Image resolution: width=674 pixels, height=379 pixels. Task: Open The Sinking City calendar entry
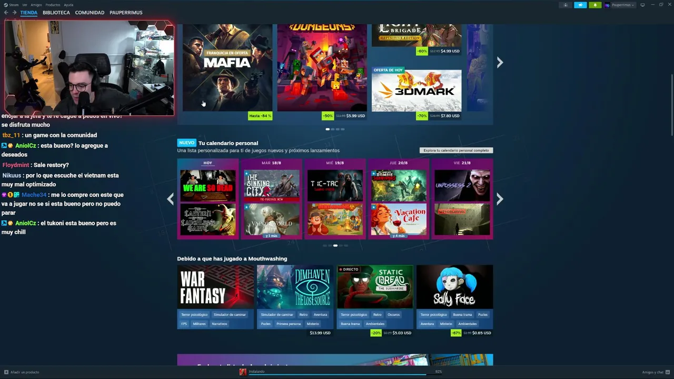(272, 186)
